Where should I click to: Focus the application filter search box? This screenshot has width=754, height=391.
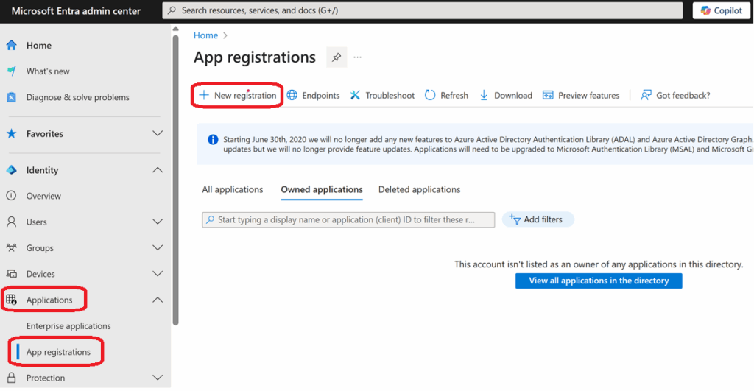pyautogui.click(x=348, y=219)
